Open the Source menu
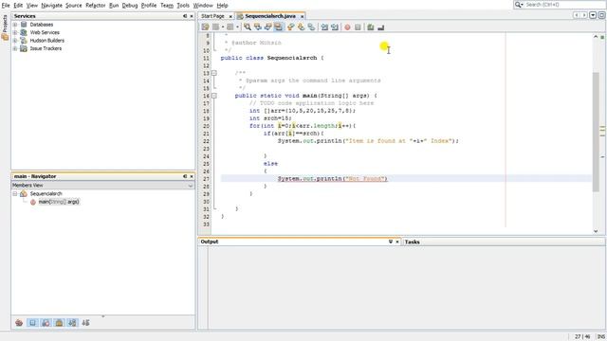 (x=74, y=6)
